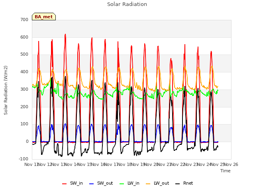255x191 pixels.
Task: Click the Time x-axis title
Action: [x=226, y=171]
